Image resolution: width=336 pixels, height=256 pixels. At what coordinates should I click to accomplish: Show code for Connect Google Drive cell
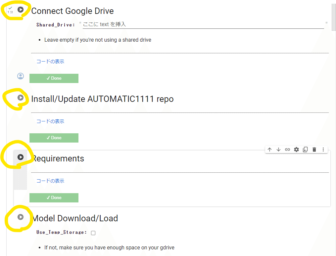pyautogui.click(x=50, y=62)
